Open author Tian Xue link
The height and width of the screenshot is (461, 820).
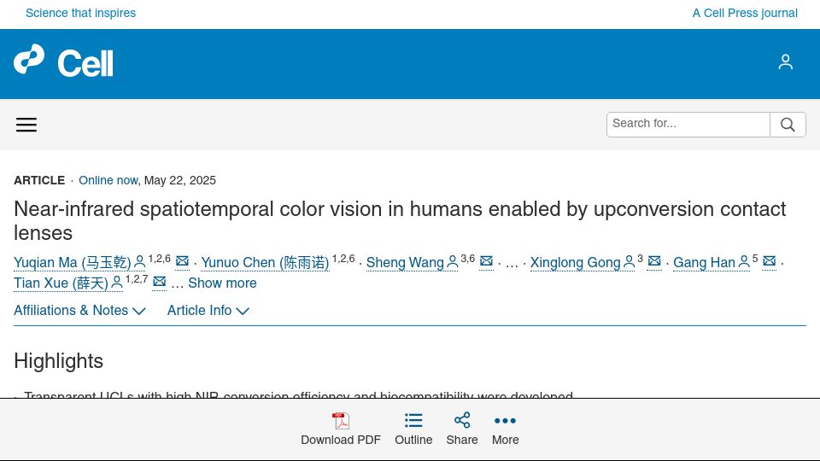[61, 283]
